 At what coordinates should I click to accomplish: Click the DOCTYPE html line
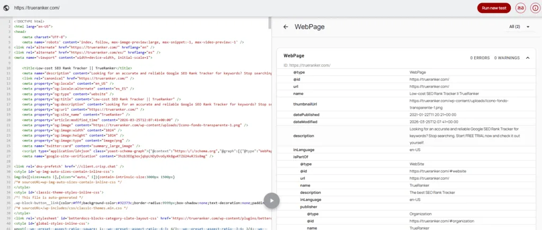click(29, 21)
